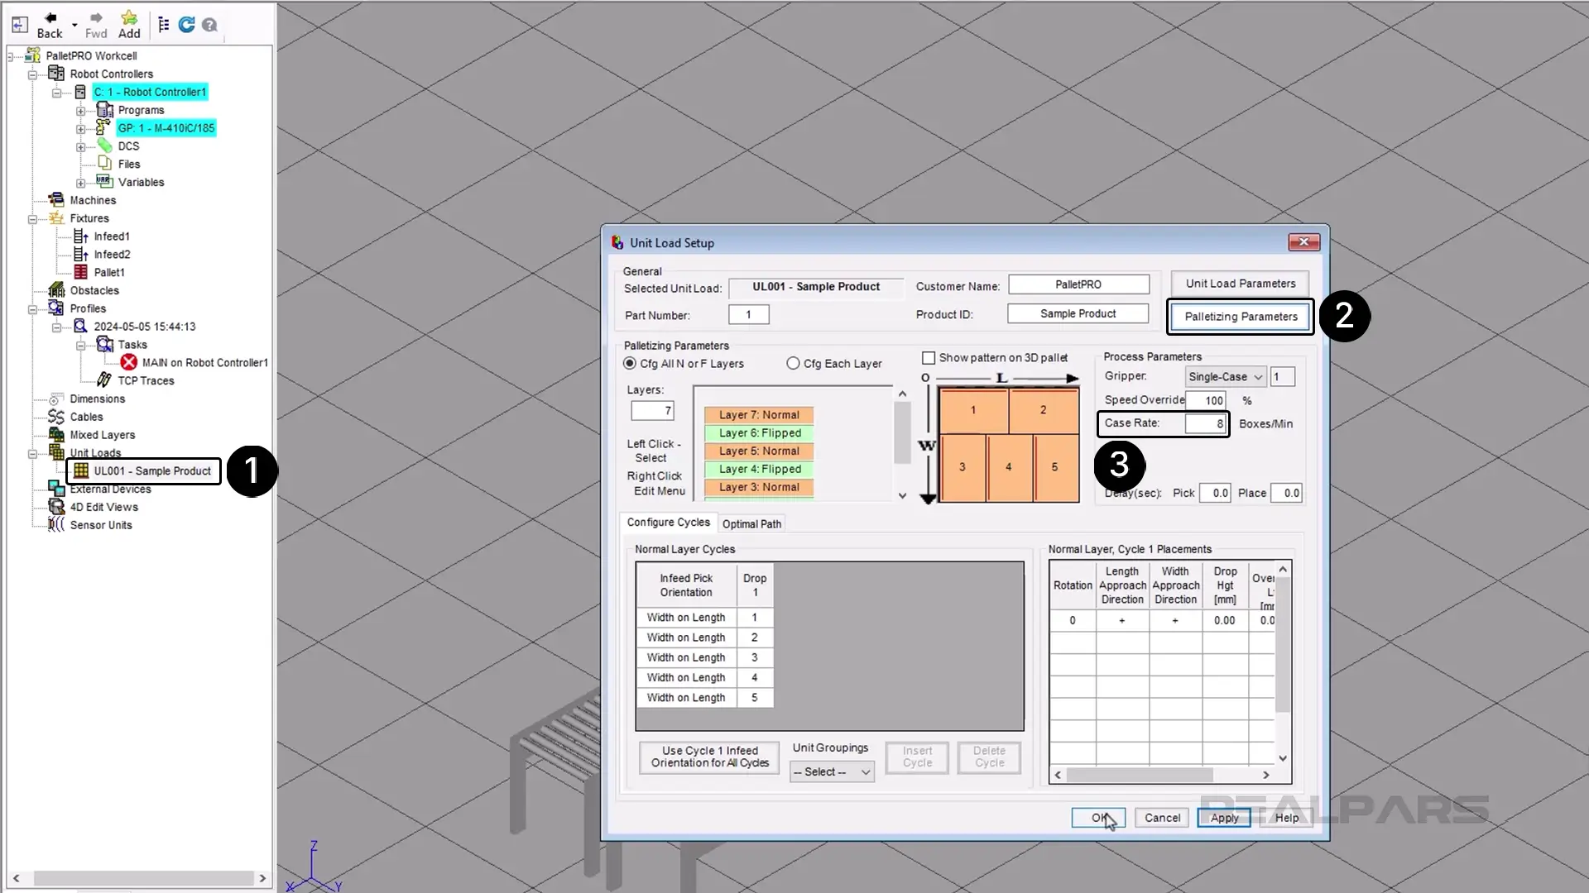Select Cfg All N or F Layers radio

630,364
